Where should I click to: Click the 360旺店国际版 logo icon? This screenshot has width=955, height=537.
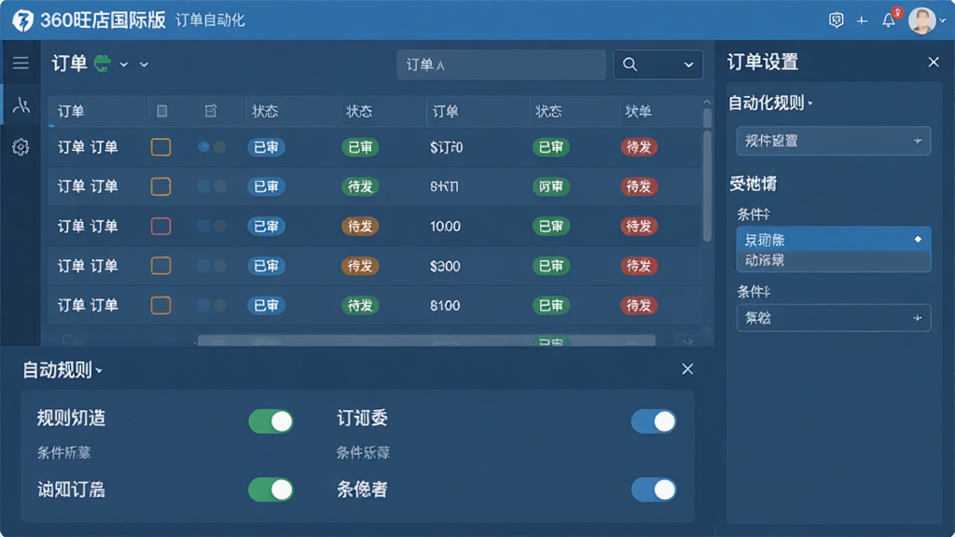click(x=22, y=21)
